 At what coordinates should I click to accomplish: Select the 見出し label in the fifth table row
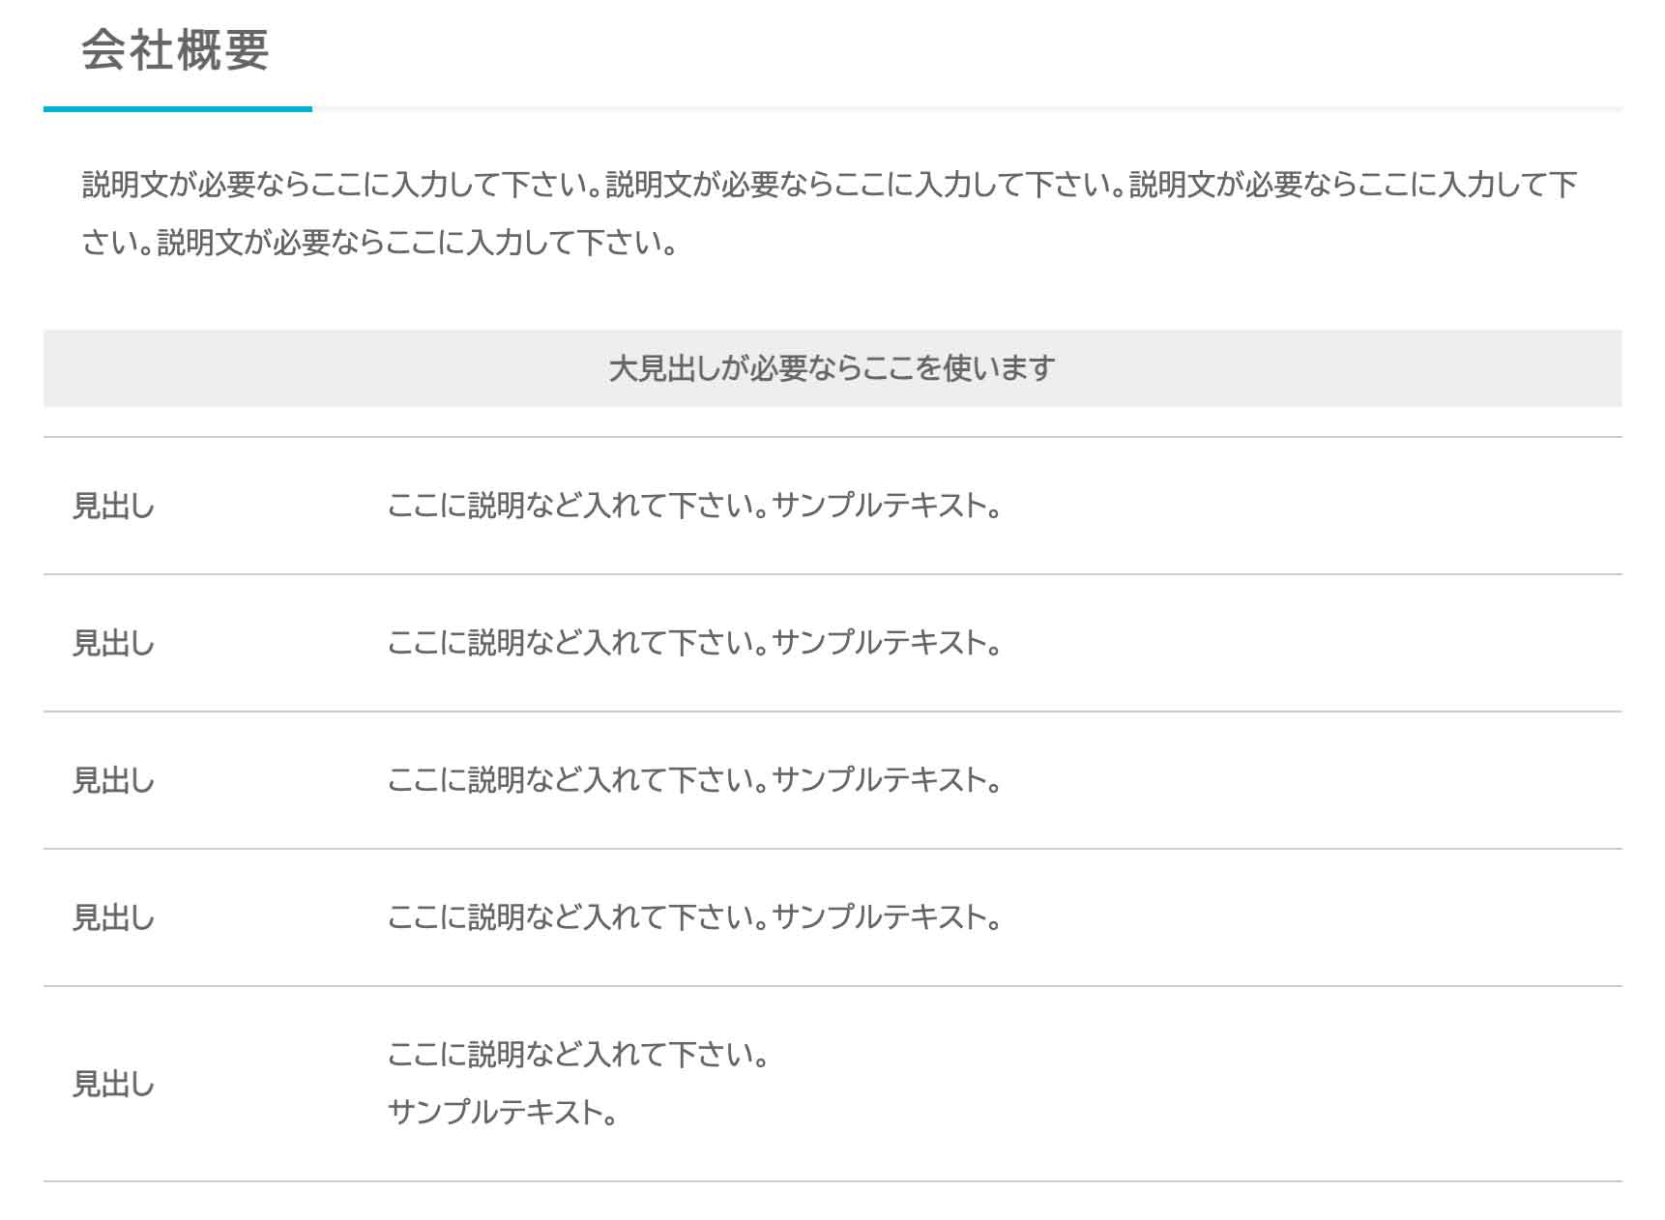tap(113, 1085)
